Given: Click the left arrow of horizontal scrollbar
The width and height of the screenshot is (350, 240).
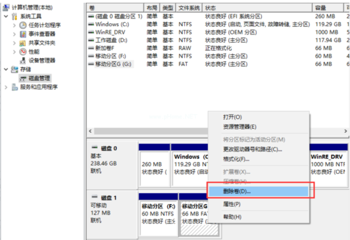Looking at the screenshot, I should coord(91,131).
